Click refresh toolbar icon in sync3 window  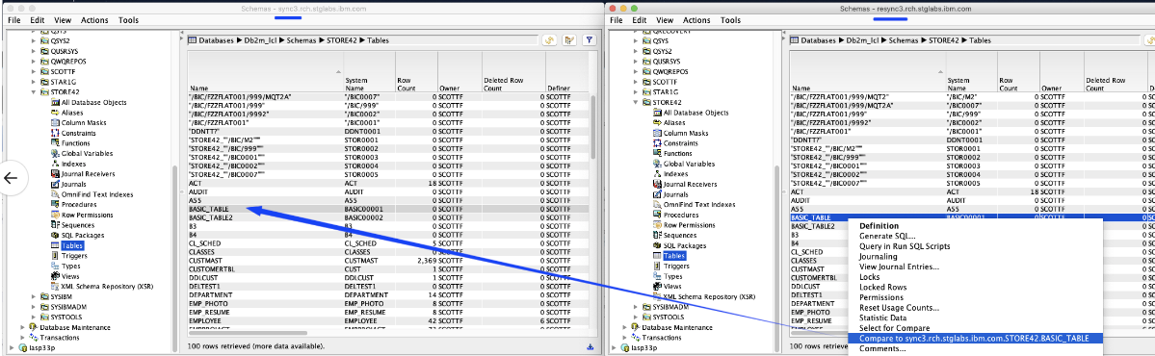point(549,40)
